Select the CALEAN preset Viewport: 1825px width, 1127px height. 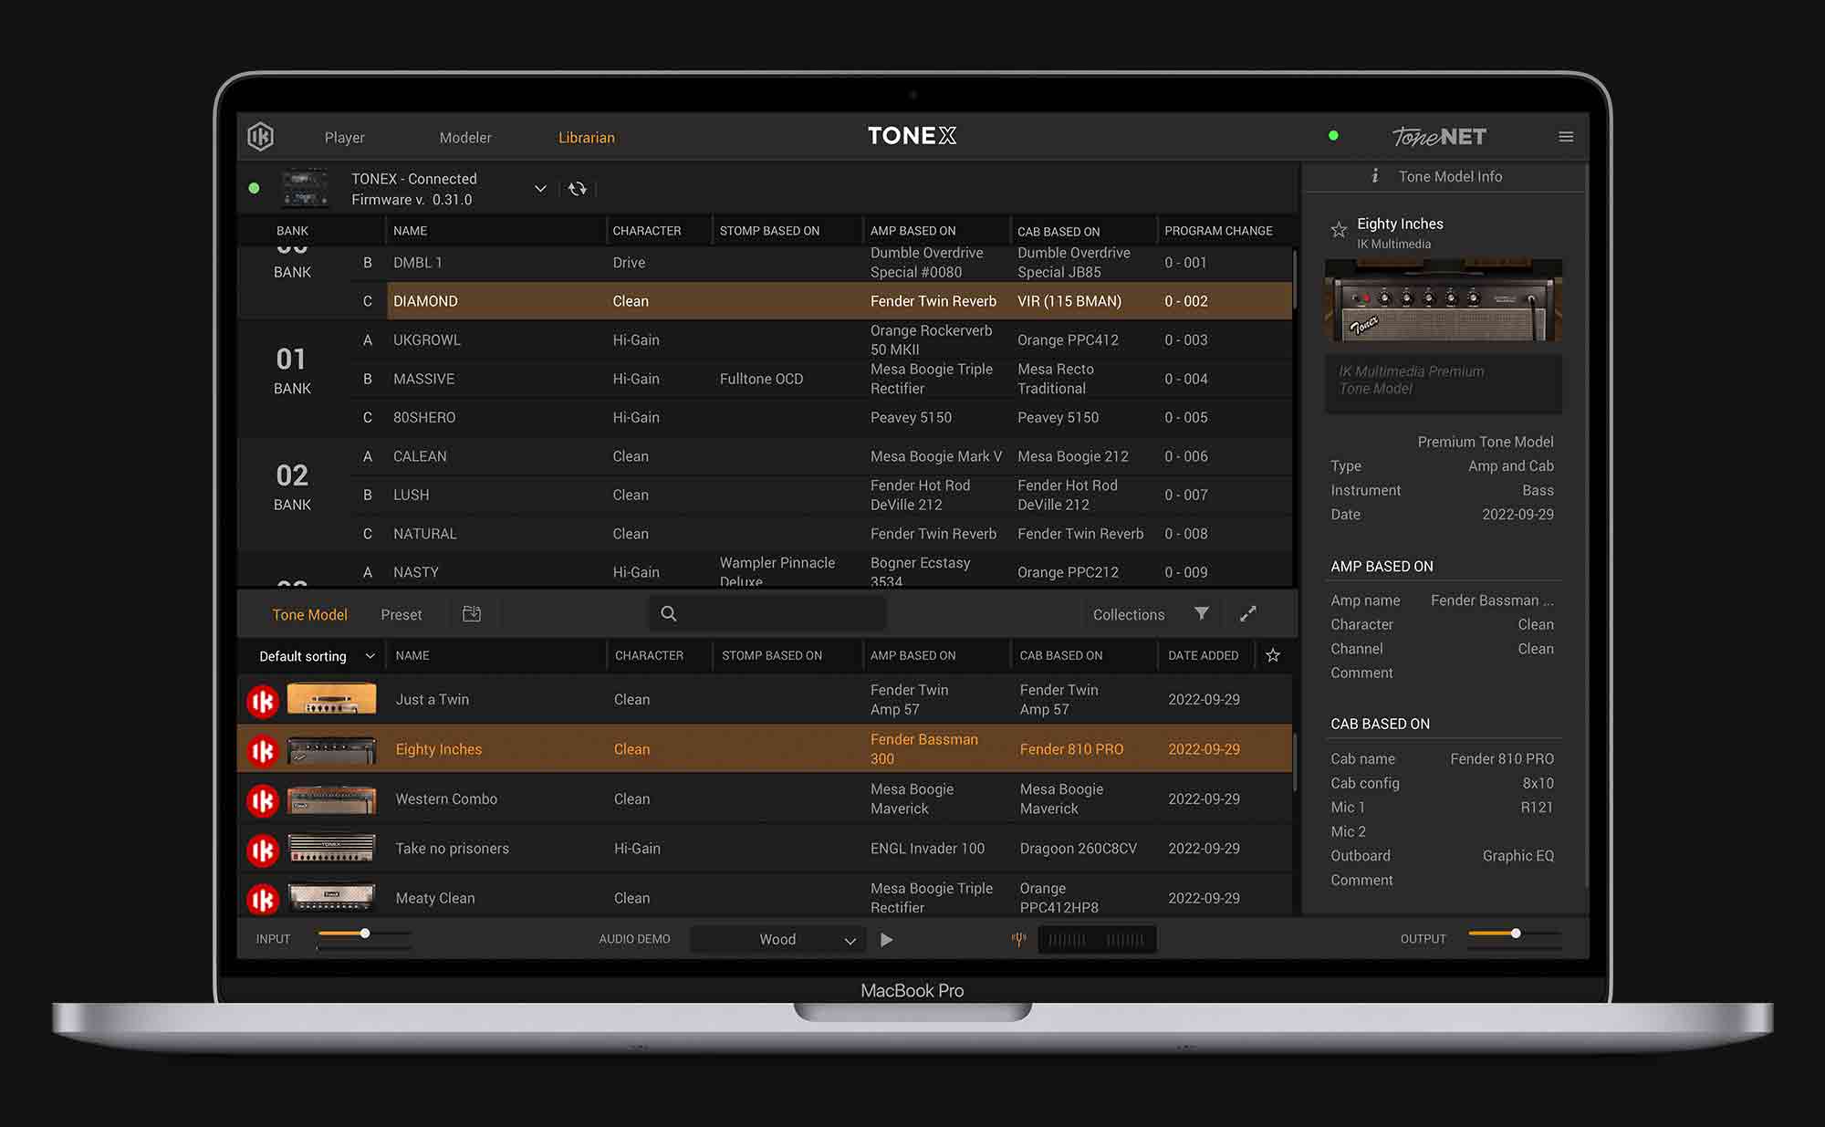pos(821,456)
